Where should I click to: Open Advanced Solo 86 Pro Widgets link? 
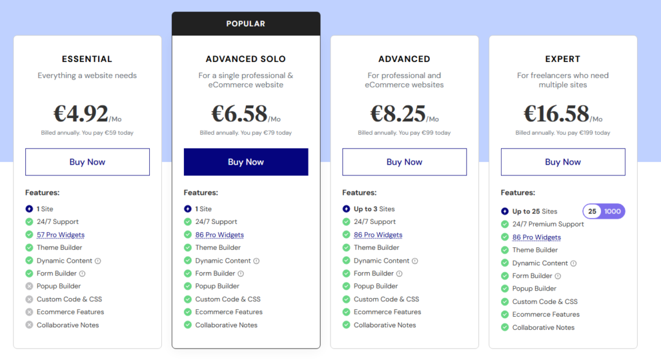[219, 235]
